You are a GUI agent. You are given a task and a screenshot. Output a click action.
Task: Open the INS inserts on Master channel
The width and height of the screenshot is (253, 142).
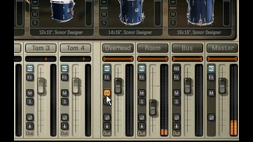click(211, 69)
